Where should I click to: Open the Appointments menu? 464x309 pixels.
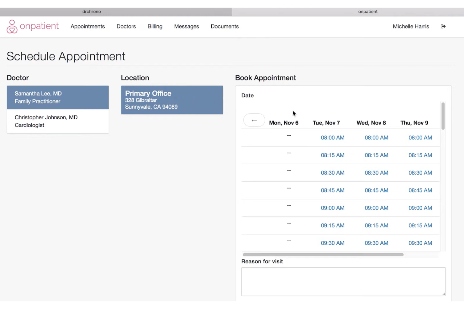[x=88, y=27]
